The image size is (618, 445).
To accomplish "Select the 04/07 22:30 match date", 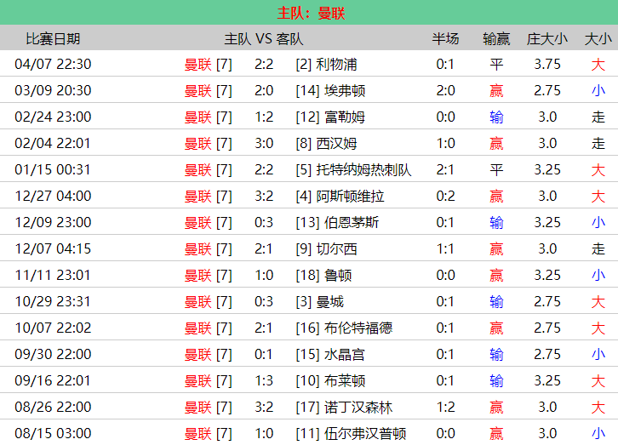I will click(x=53, y=65).
